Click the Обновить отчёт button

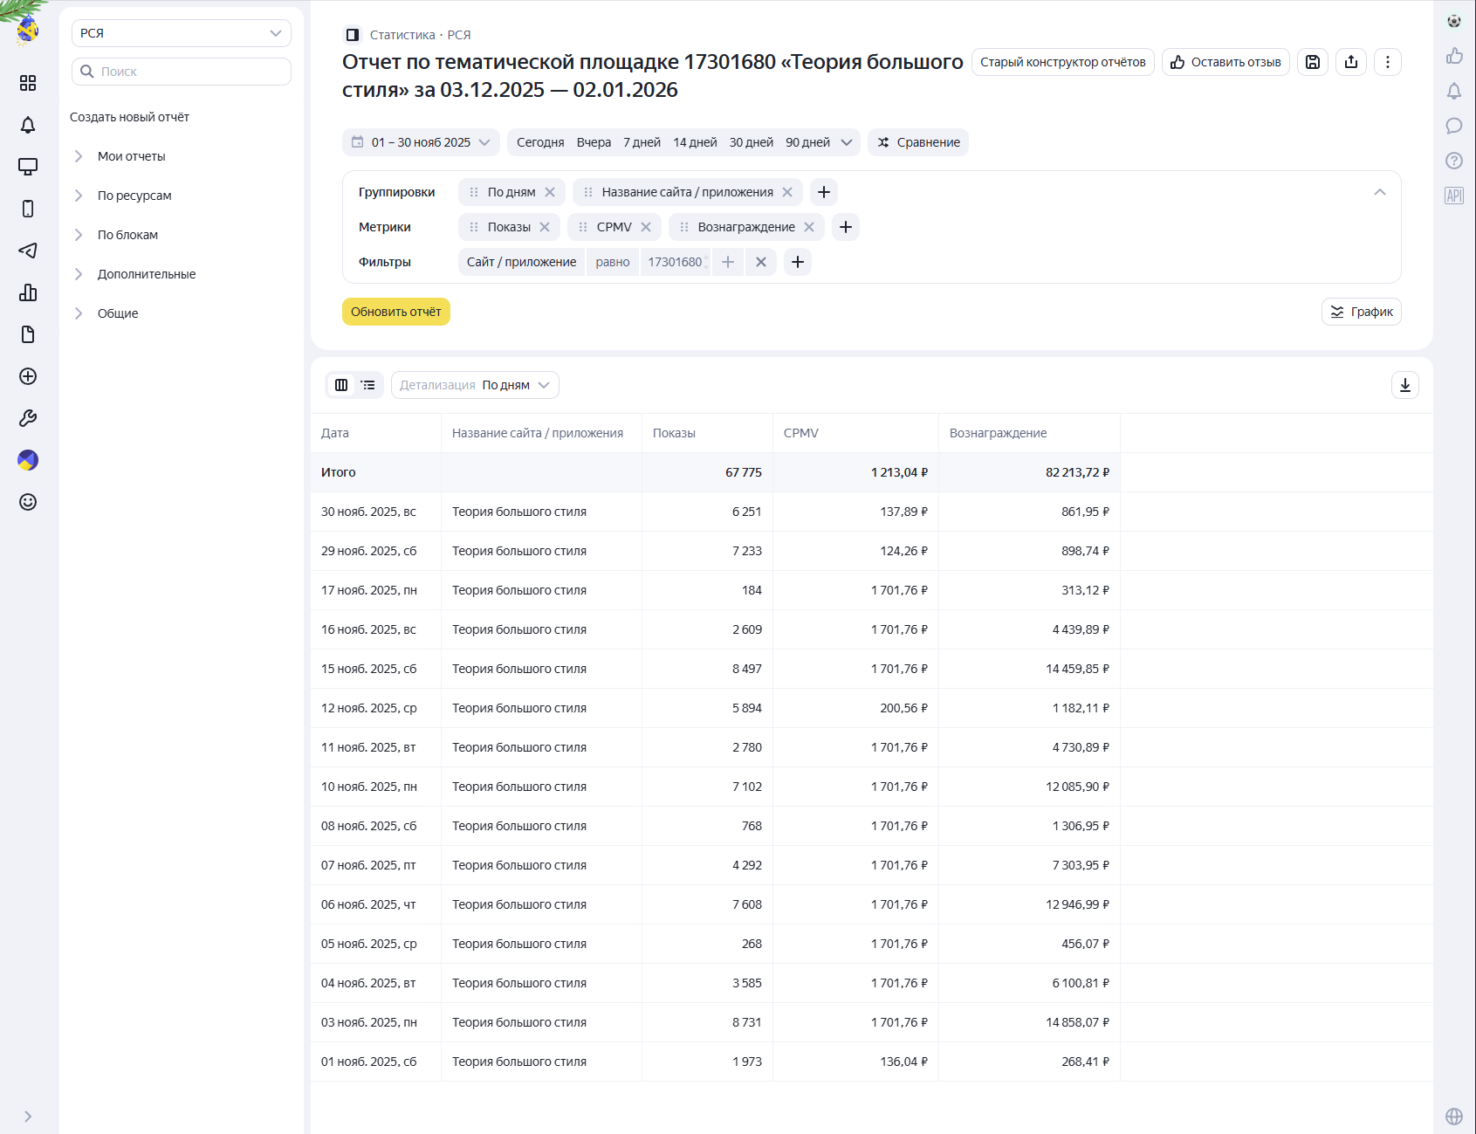tap(395, 312)
